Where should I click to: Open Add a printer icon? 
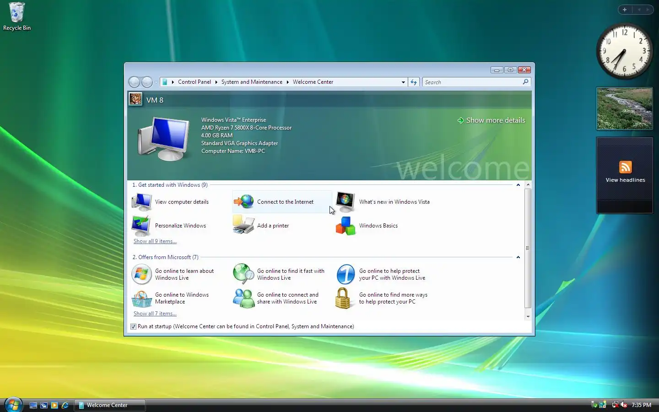pos(243,226)
